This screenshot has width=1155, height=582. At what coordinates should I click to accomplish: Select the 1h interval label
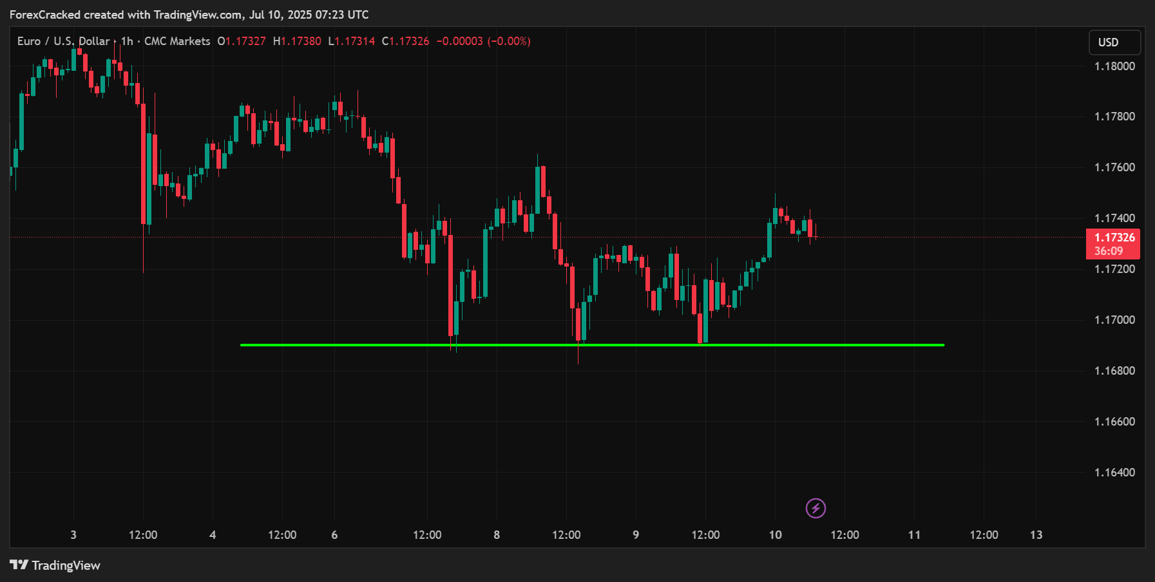pyautogui.click(x=127, y=41)
